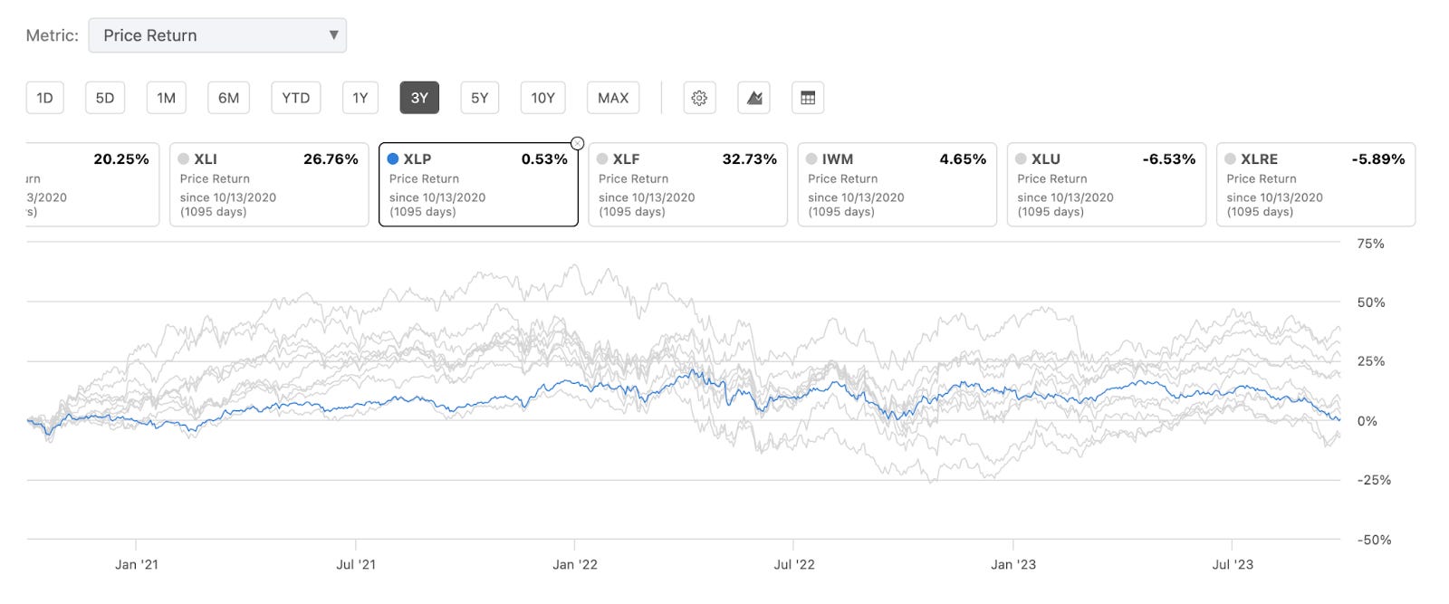Select the 5Y time range

point(480,98)
